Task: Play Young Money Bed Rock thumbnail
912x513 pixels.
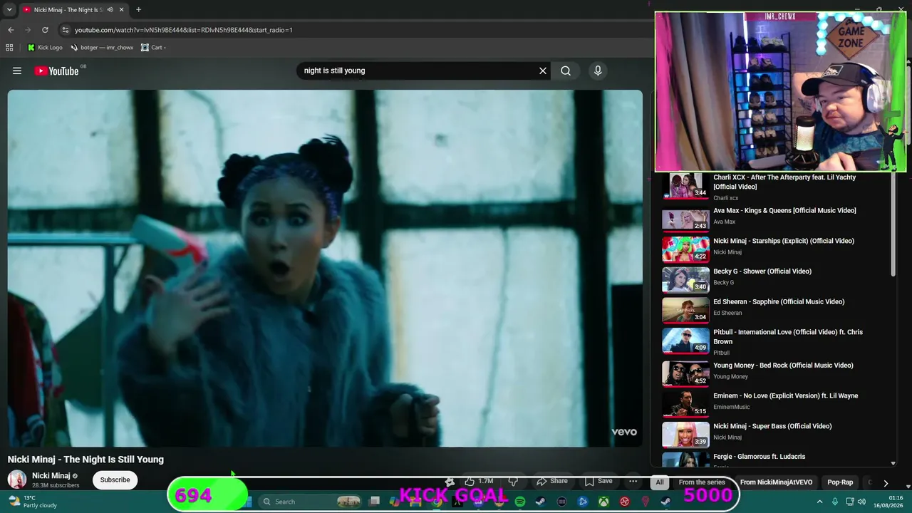Action: [x=685, y=373]
